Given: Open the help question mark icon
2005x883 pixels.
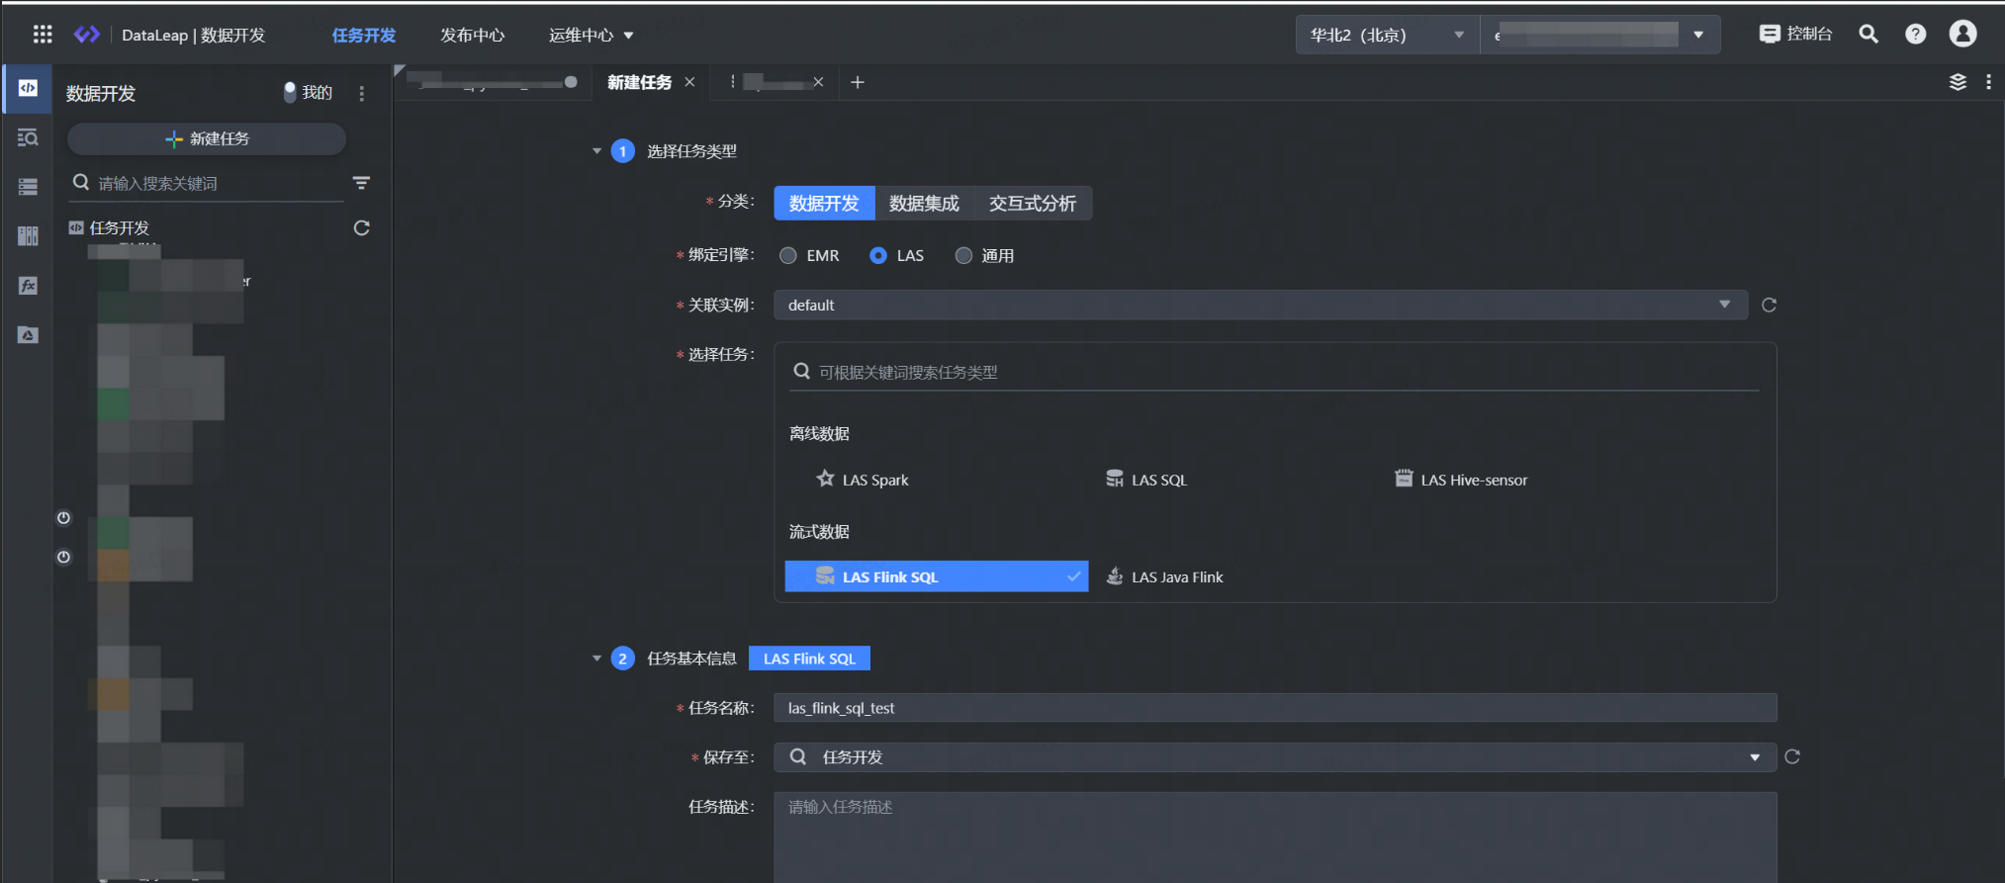Looking at the screenshot, I should [1916, 34].
